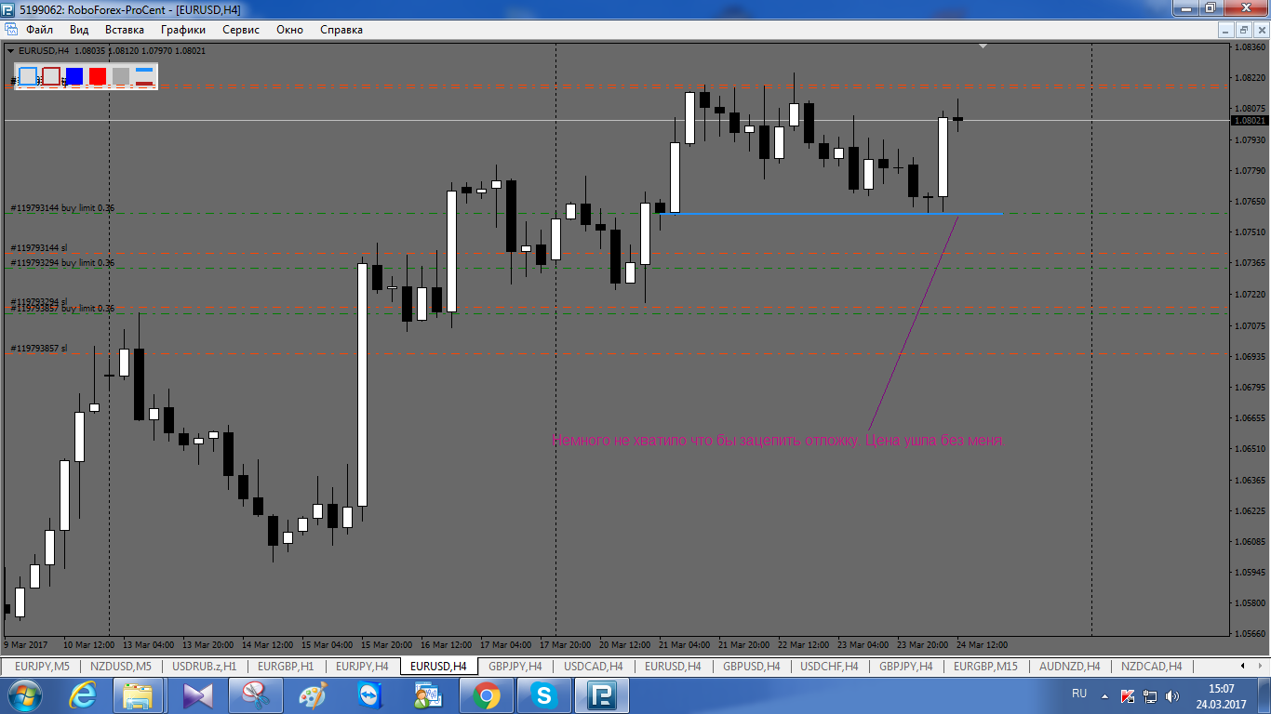Click the #119793144 sl order label
Viewport: 1271px width, 714px height.
point(38,248)
